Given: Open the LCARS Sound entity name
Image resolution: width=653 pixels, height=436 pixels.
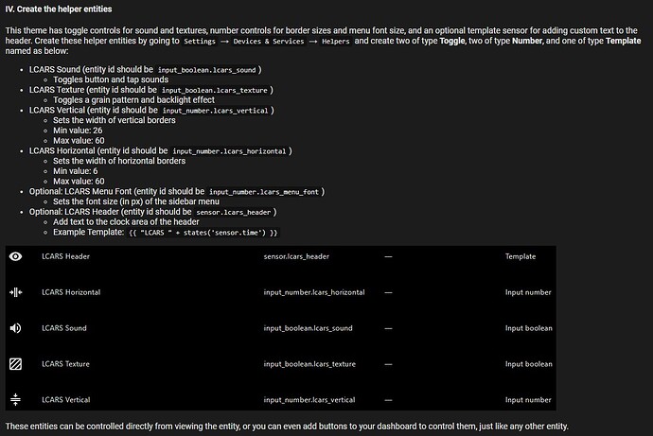Looking at the screenshot, I should (x=64, y=328).
